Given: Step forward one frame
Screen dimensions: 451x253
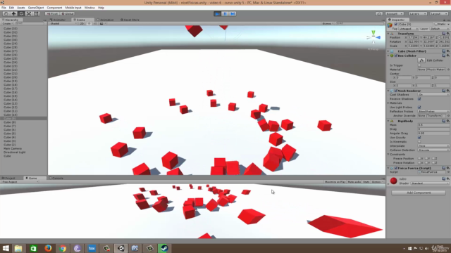Looking at the screenshot, I should point(233,14).
